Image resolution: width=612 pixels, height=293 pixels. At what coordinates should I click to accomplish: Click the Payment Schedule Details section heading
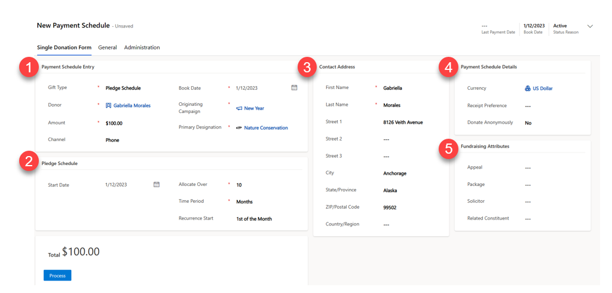pos(489,67)
